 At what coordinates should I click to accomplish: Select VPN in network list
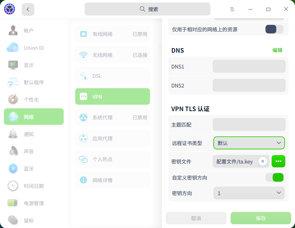point(113,96)
